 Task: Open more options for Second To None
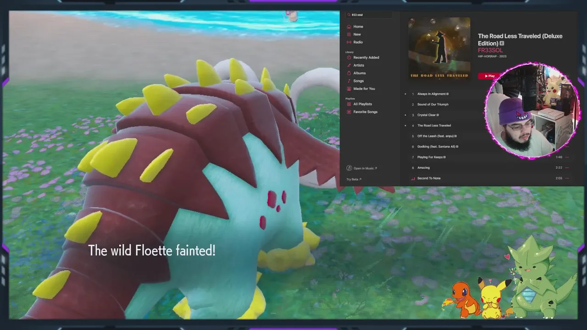pos(567,178)
